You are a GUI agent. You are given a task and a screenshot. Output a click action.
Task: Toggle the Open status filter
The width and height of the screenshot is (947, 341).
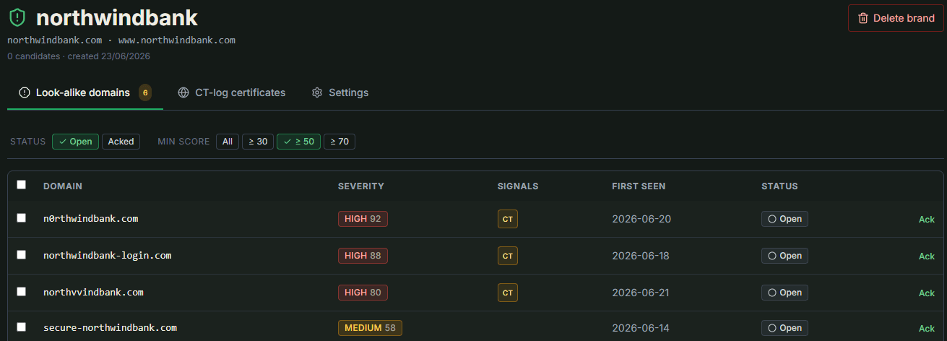coord(75,142)
